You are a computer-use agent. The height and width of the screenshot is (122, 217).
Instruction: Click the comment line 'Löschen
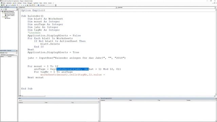coord(34,33)
